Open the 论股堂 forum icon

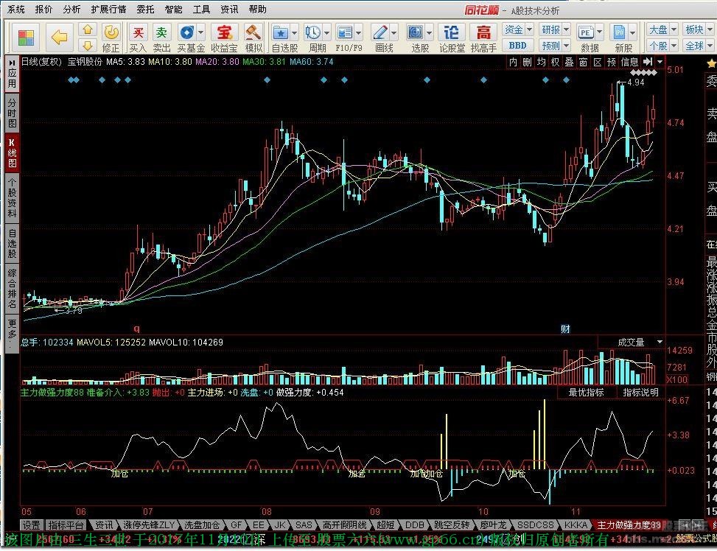[451, 37]
